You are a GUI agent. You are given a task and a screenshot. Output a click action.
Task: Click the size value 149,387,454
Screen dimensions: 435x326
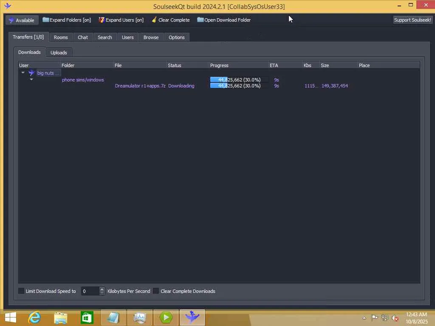click(335, 86)
